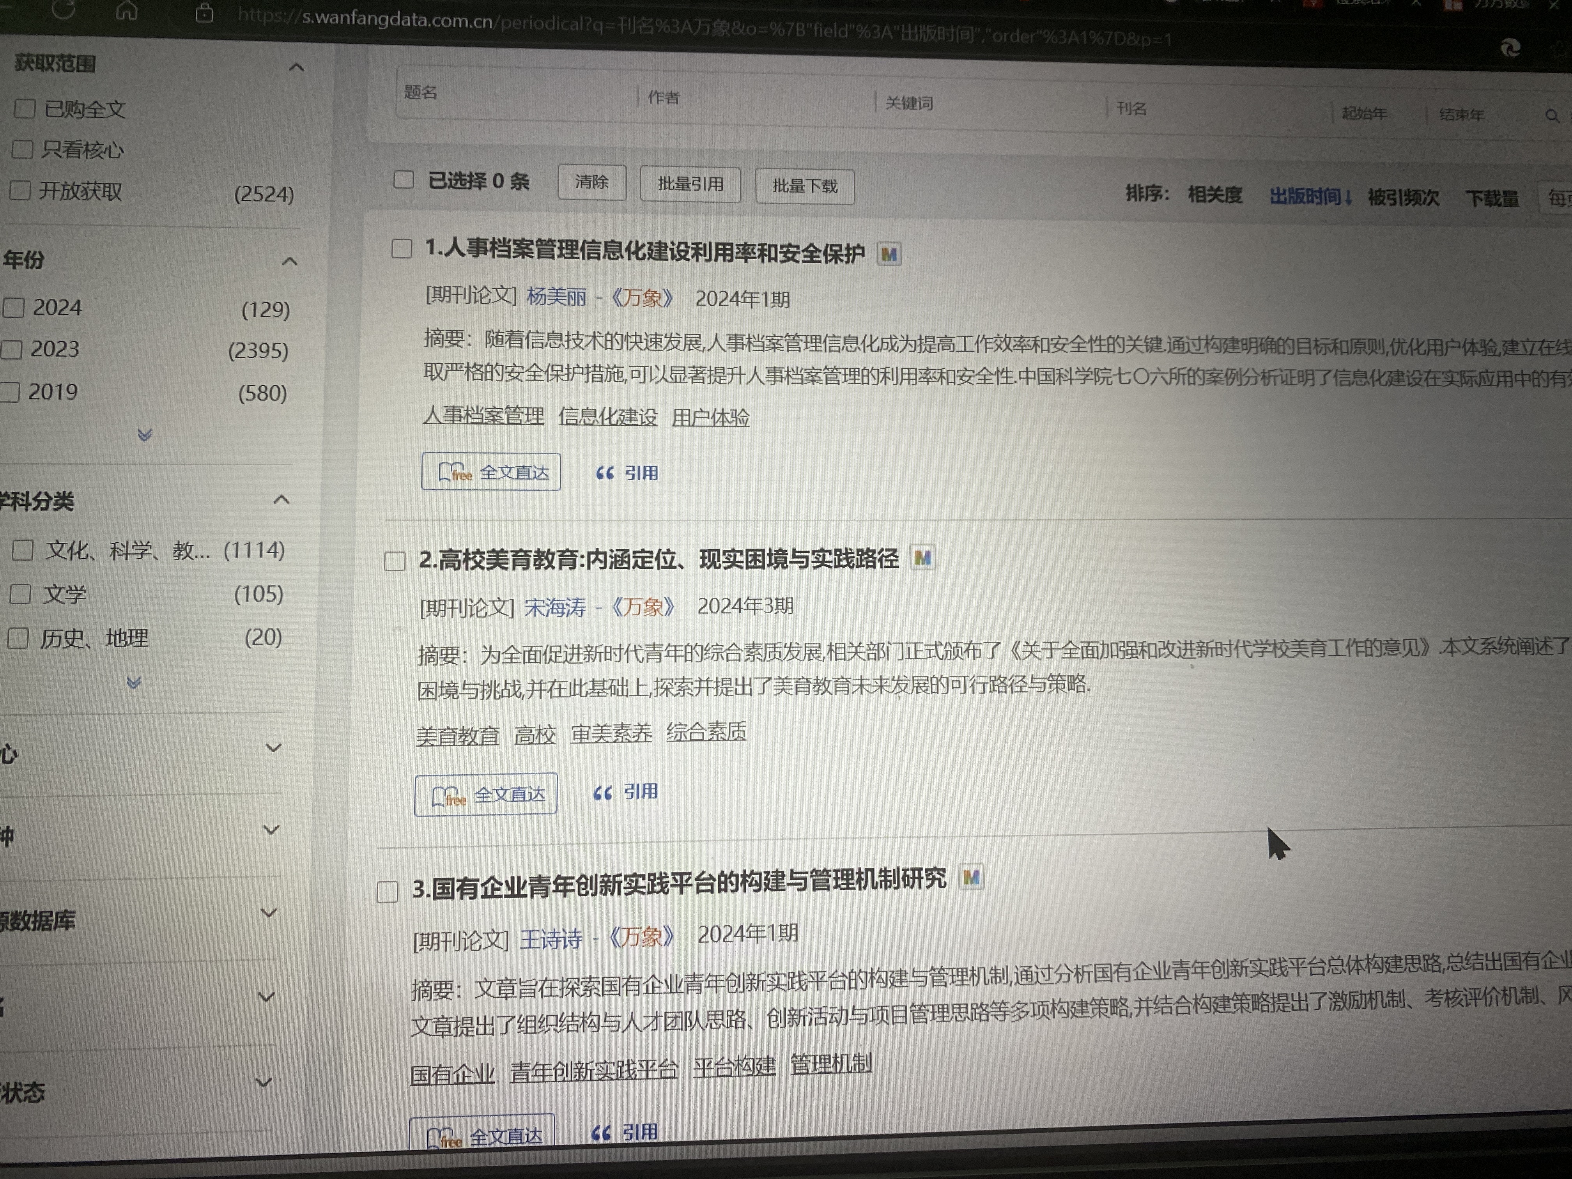
Task: Sort results by 被引频次
Action: [x=1403, y=198]
